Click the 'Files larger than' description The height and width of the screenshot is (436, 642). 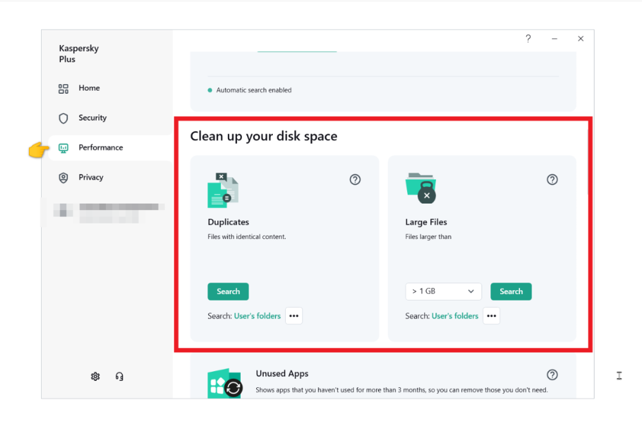coord(428,237)
